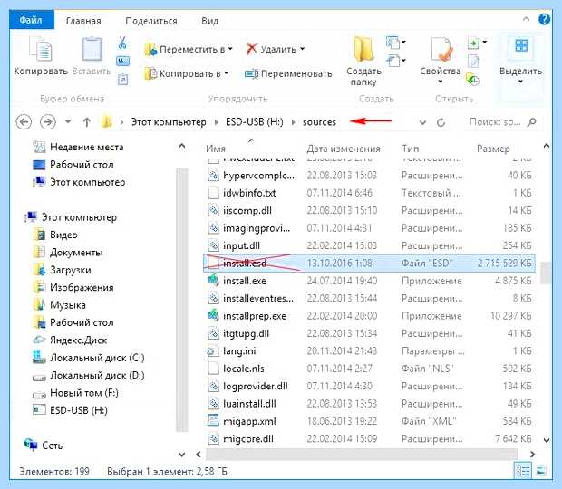Viewport: 562px width, 489px height.
Task: Click the magnifier search icon
Action: 532,122
